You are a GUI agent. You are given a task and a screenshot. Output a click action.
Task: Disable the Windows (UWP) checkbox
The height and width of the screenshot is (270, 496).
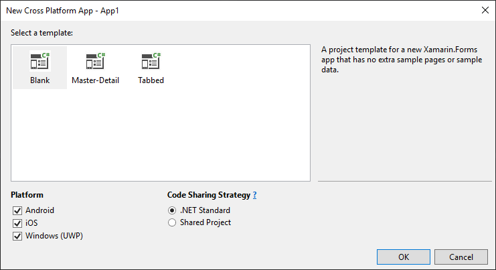click(x=17, y=236)
